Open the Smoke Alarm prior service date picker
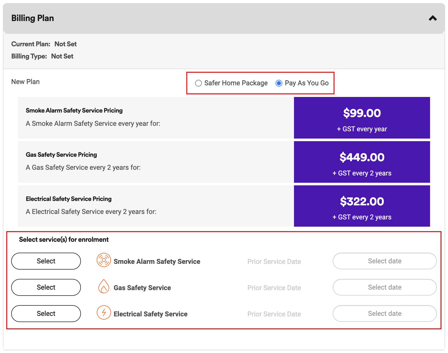448x353 pixels. click(x=384, y=261)
